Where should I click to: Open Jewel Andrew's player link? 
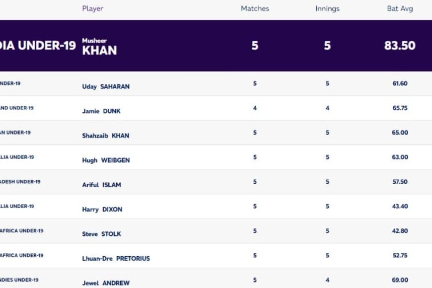click(x=106, y=283)
